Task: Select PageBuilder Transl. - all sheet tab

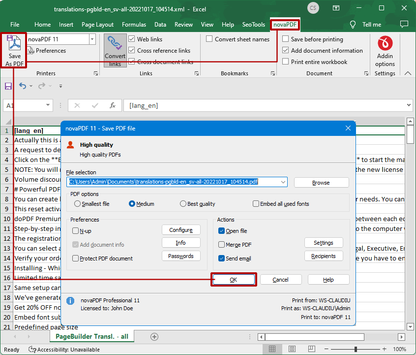Action: pyautogui.click(x=92, y=337)
